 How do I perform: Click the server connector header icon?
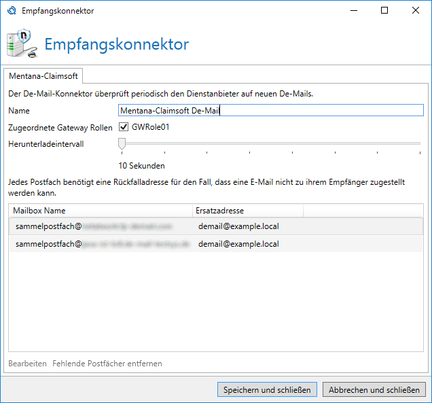pyautogui.click(x=22, y=43)
